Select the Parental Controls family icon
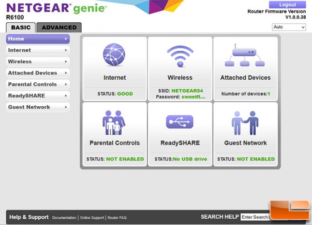The height and width of the screenshot is (225, 312). [x=114, y=123]
